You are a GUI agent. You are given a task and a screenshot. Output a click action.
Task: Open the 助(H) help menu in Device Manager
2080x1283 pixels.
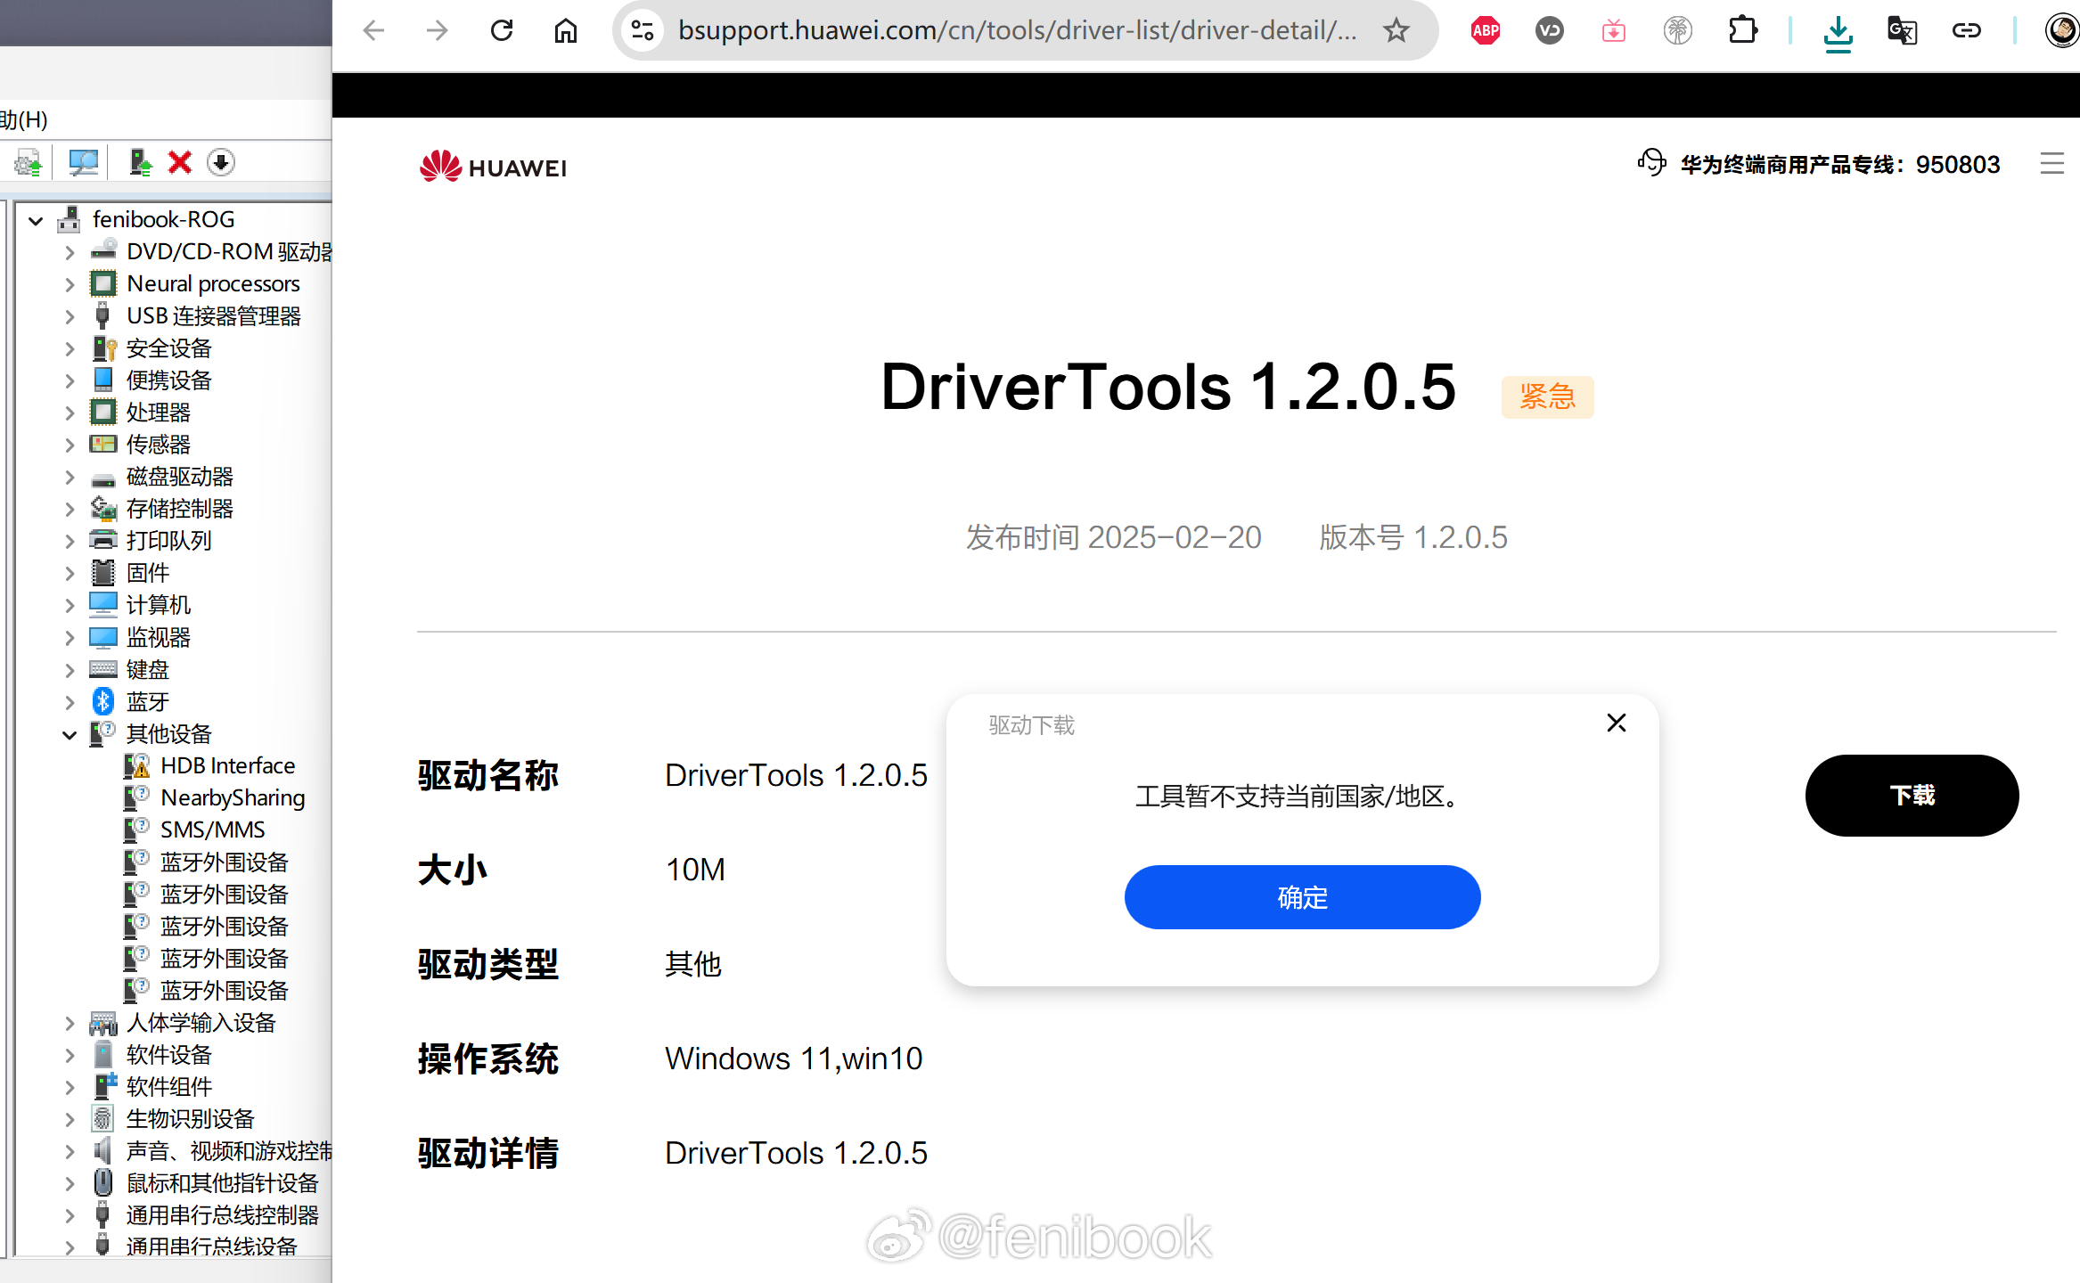24,119
